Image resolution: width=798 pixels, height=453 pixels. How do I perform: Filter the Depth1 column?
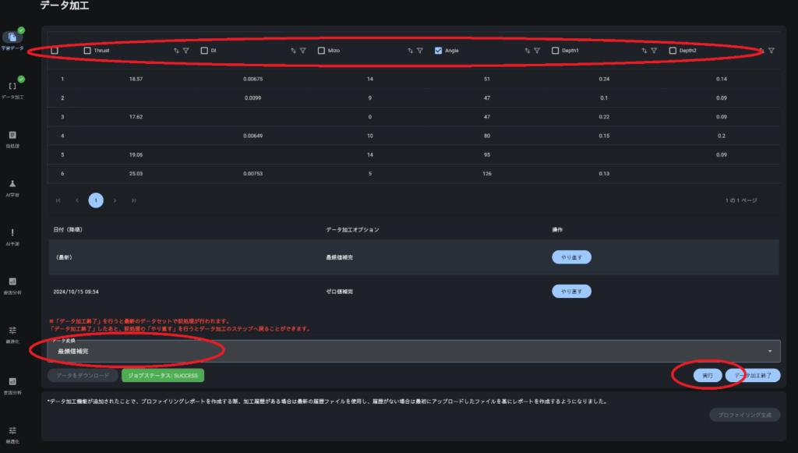654,51
